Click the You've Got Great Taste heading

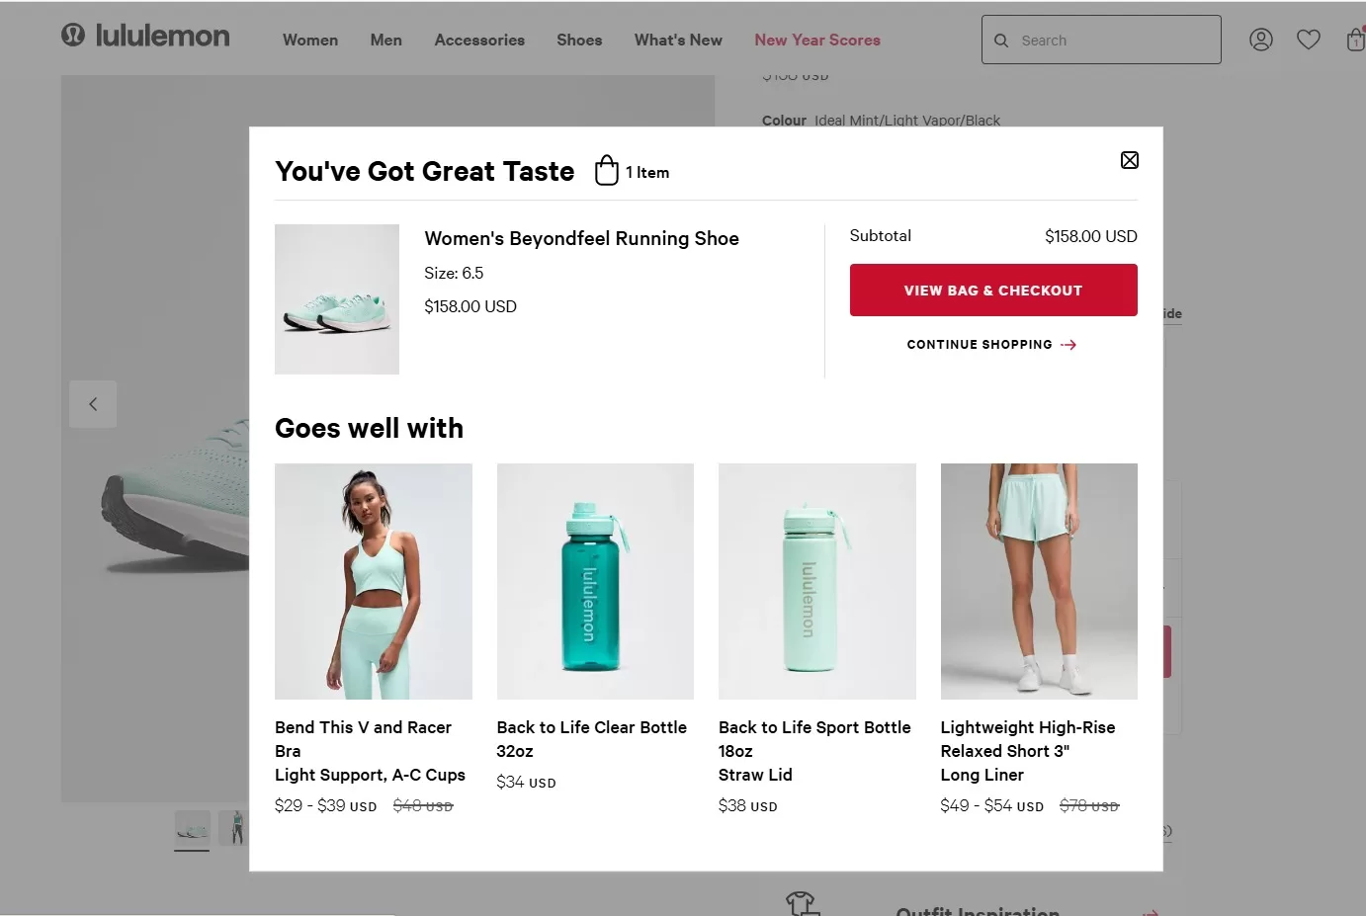[x=424, y=171]
